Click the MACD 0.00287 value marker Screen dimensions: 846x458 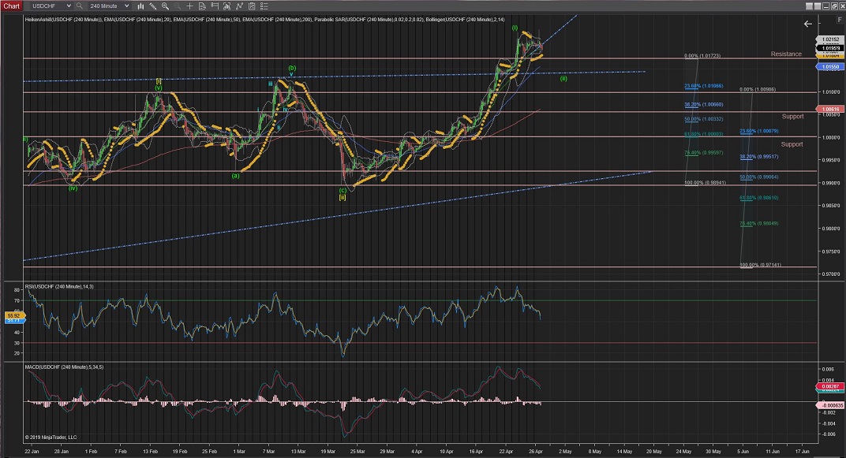click(x=829, y=386)
